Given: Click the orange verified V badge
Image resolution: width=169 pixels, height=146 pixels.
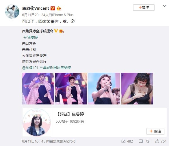Looking at the screenshot, I should 53,8.
